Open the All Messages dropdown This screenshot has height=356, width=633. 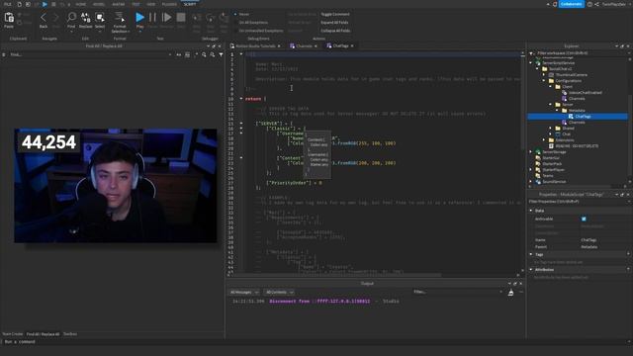[x=244, y=293]
